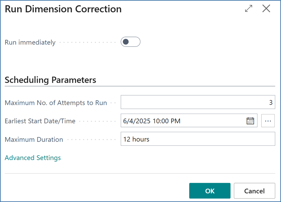Screen dimensions: 281x202
Task: Click the Run immediately label
Action: (30, 43)
